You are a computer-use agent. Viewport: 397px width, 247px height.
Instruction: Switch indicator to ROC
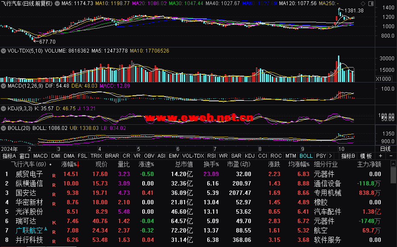pos(276,156)
